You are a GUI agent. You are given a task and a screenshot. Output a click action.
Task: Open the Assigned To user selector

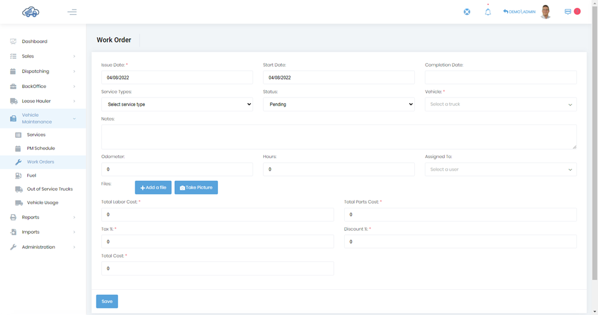click(x=500, y=169)
